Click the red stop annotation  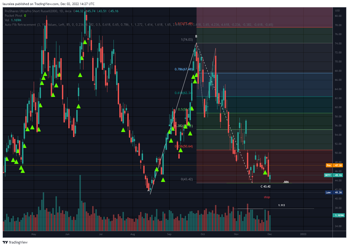tap(267, 197)
